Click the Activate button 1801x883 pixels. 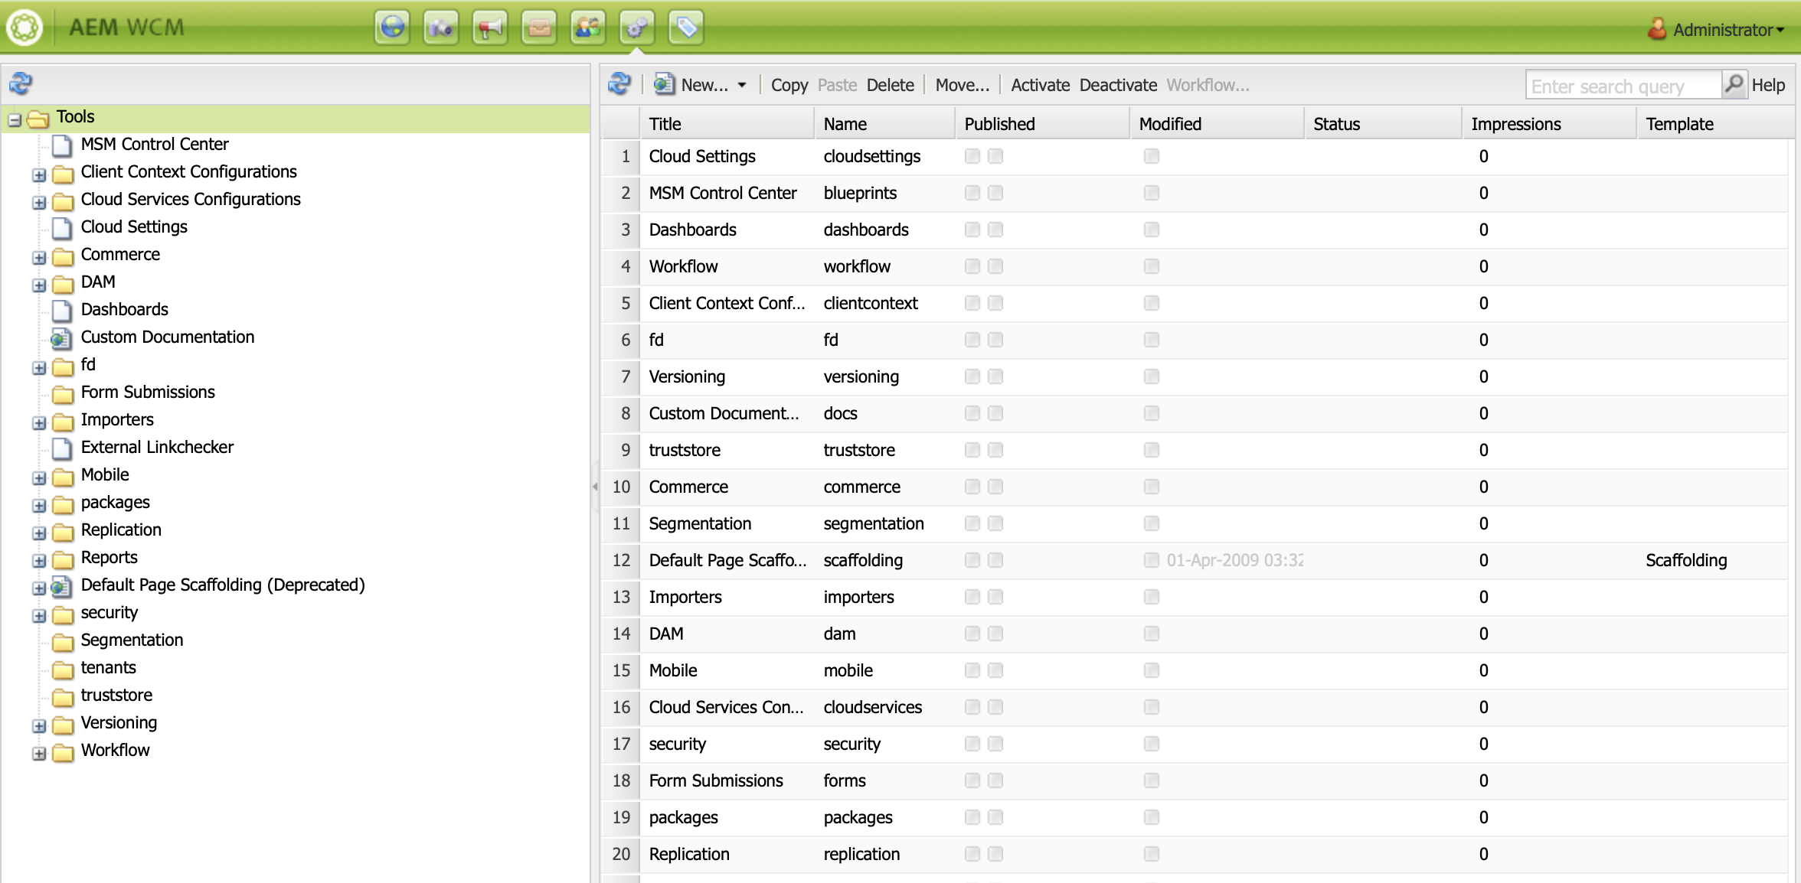[1040, 85]
